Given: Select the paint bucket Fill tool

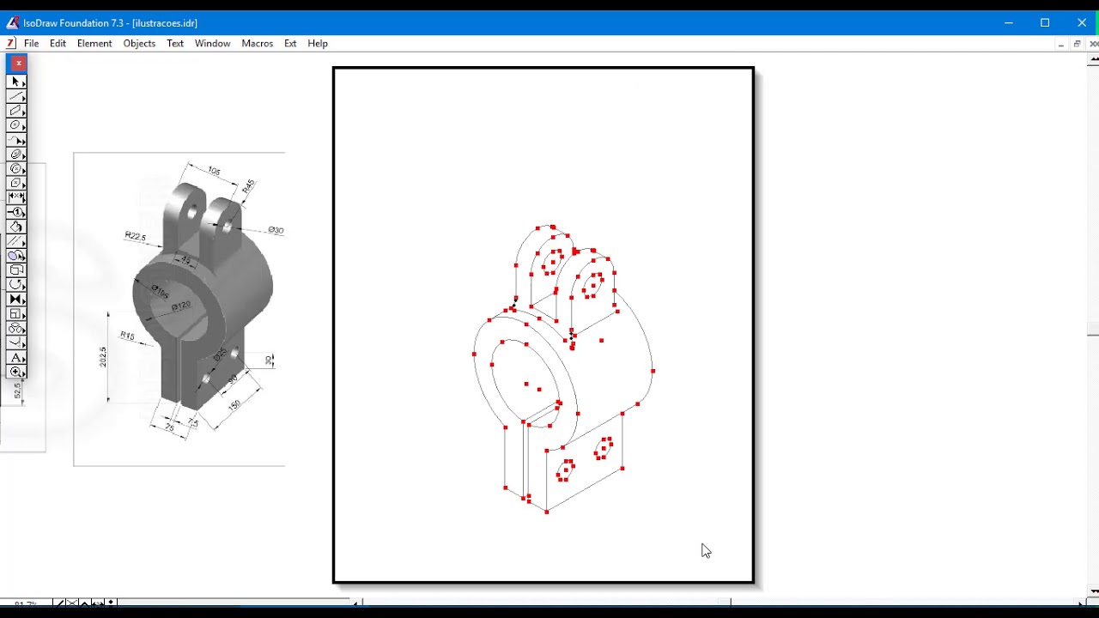Looking at the screenshot, I should tap(16, 227).
